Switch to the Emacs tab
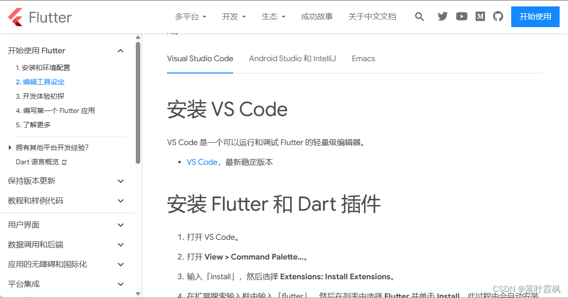 pyautogui.click(x=364, y=59)
